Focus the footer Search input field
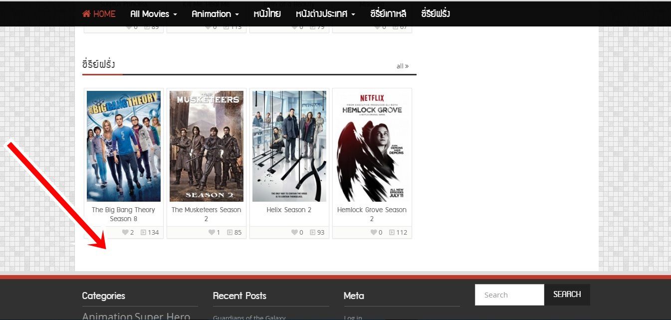The image size is (671, 320). pos(509,295)
